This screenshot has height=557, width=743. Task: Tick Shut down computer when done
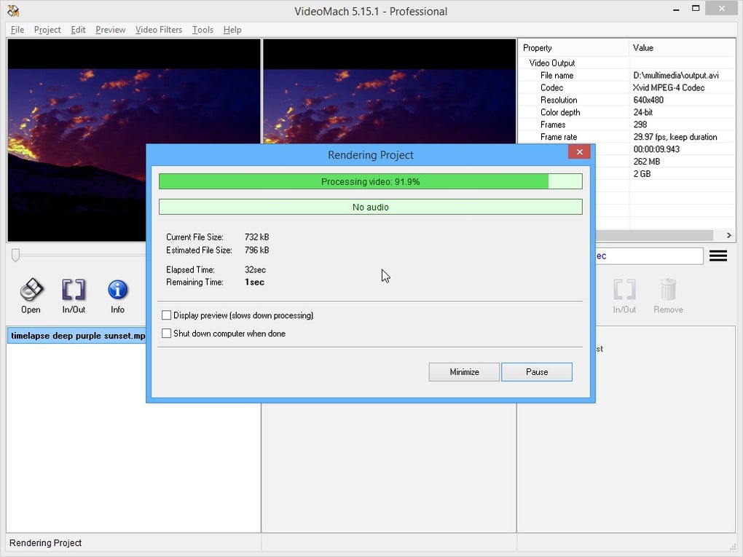tap(166, 333)
